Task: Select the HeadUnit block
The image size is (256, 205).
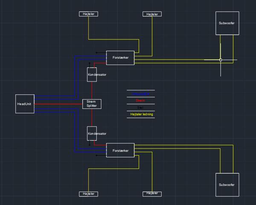Action: click(x=25, y=104)
